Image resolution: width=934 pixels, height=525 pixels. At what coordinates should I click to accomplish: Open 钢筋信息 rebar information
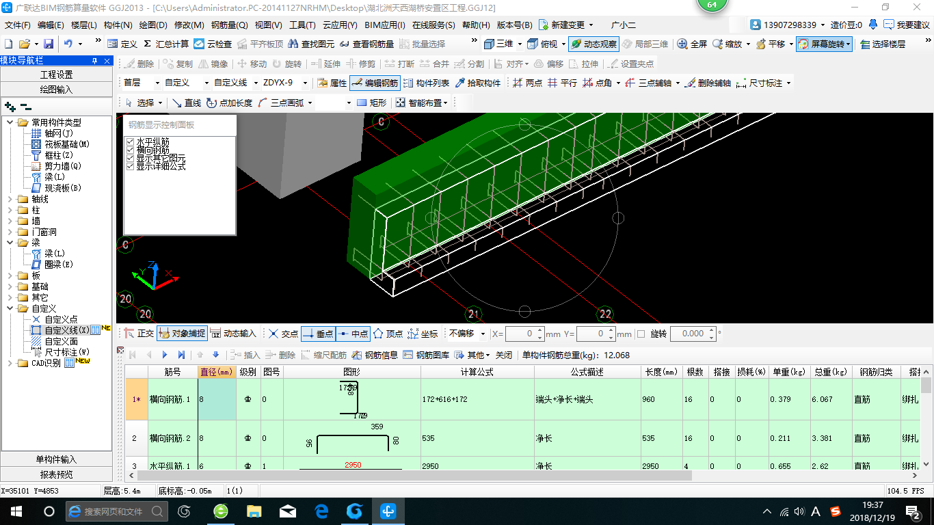(x=375, y=355)
